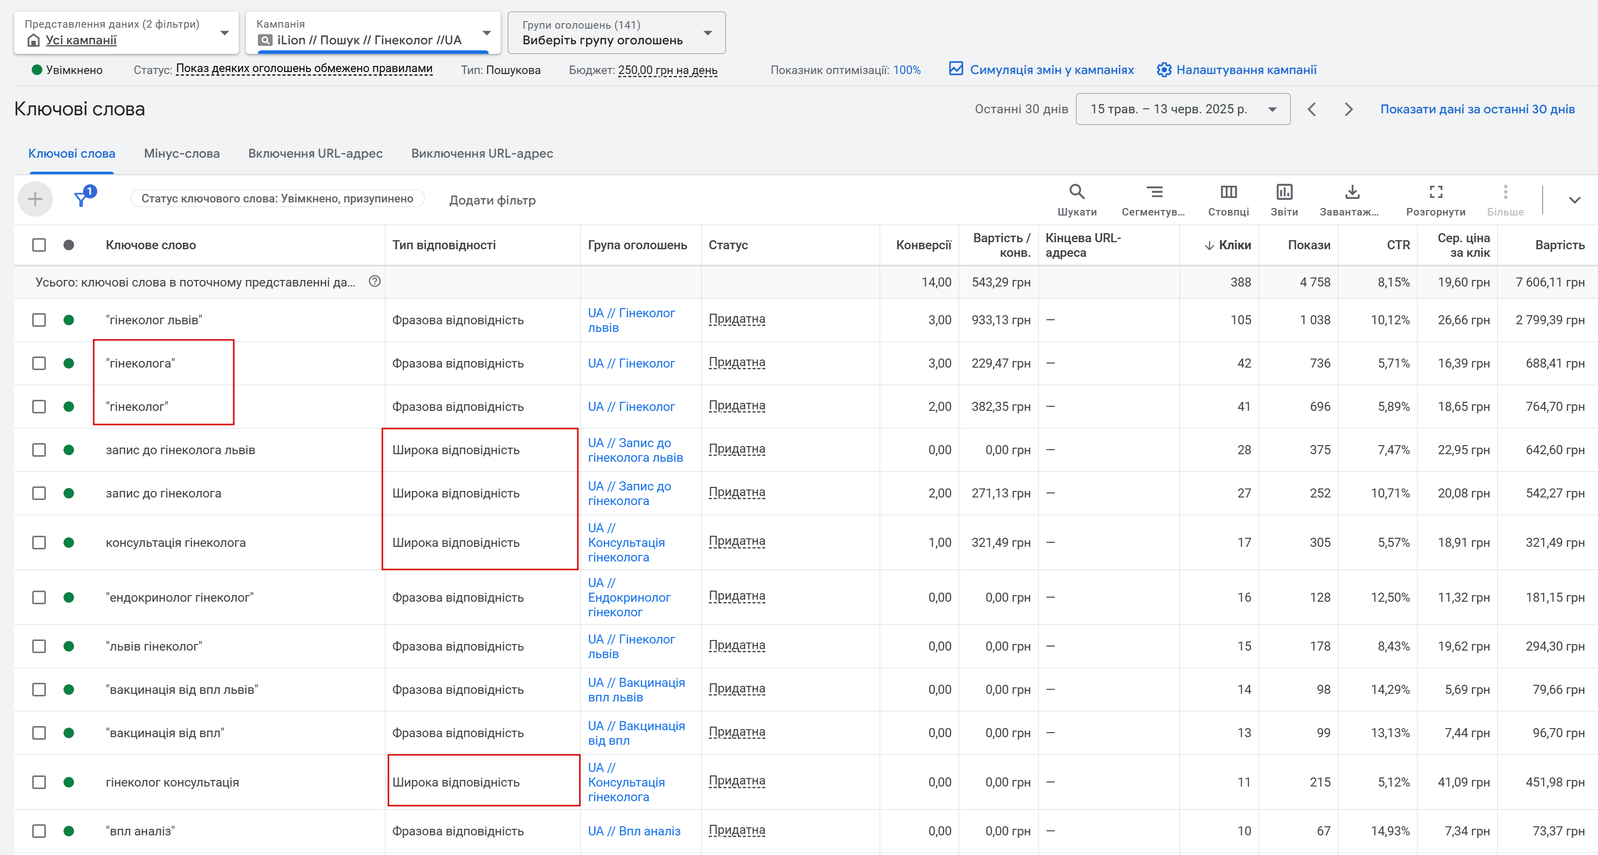This screenshot has height=855, width=1598.
Task: Click Expand (Розгорнути) fullscreen icon
Action: [1435, 192]
